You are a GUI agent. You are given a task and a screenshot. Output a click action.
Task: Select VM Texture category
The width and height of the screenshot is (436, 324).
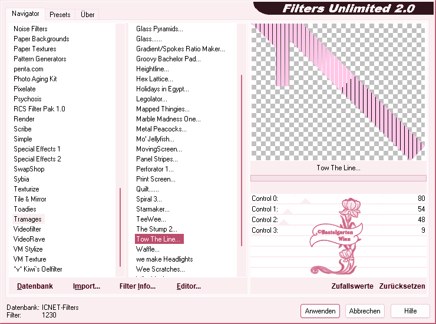(x=29, y=259)
